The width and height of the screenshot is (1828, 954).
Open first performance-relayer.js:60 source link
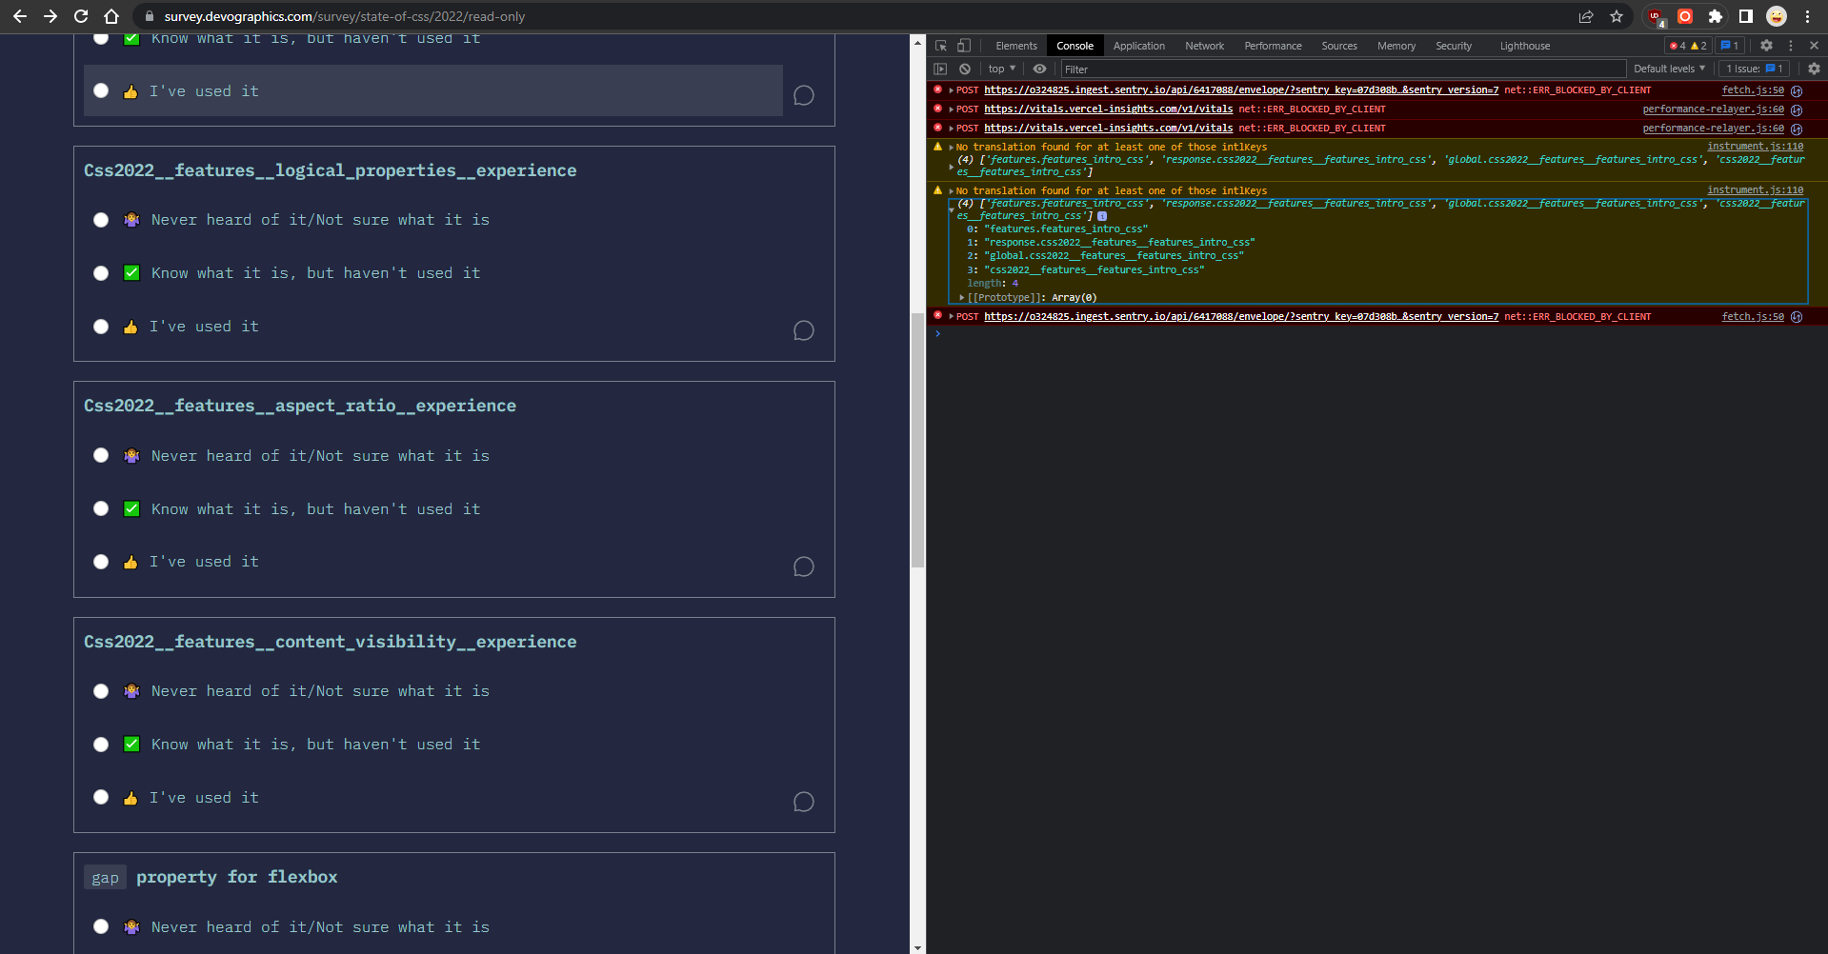(1713, 109)
